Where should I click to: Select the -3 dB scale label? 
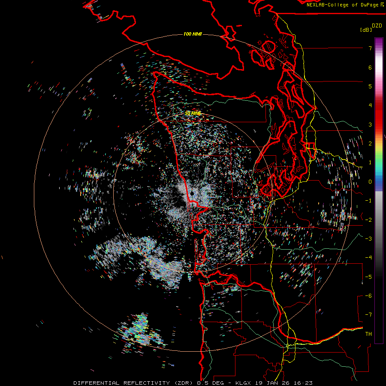pos(368,239)
